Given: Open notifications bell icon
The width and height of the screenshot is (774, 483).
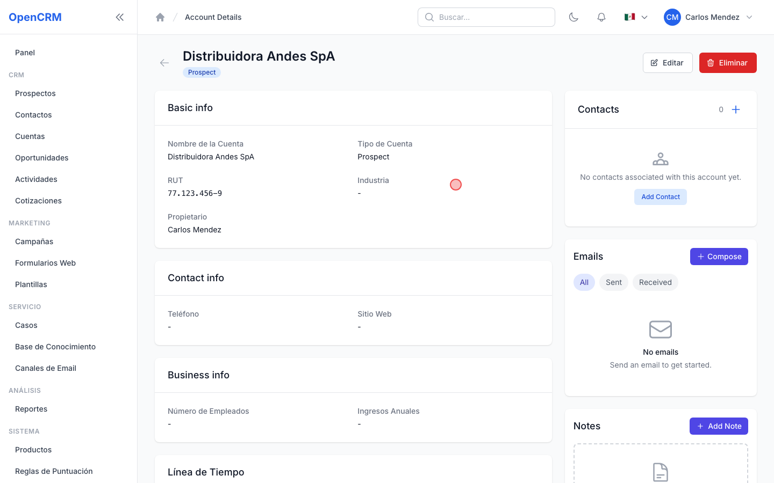Looking at the screenshot, I should pos(601,17).
